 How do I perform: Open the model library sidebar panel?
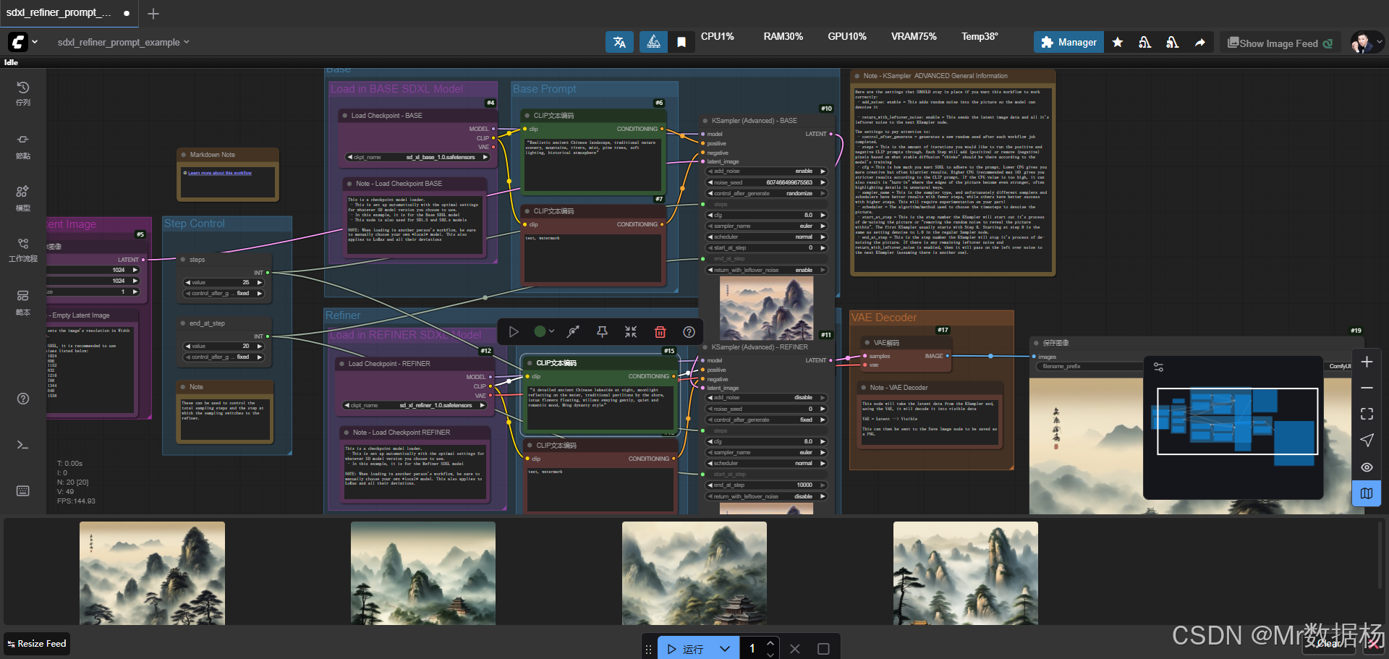tap(23, 197)
